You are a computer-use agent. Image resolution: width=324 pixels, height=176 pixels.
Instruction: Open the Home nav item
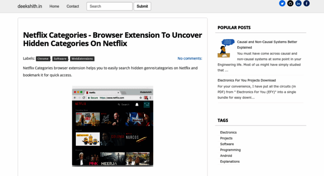click(54, 6)
